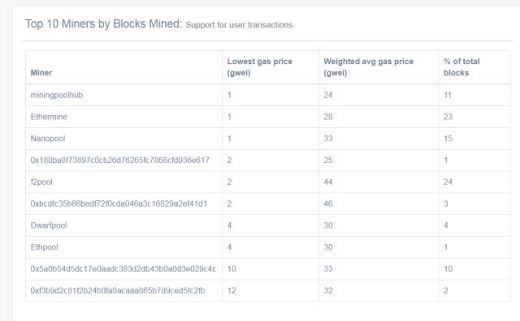Click the Miner column header
Viewport: 520px width, 321px height.
click(41, 73)
